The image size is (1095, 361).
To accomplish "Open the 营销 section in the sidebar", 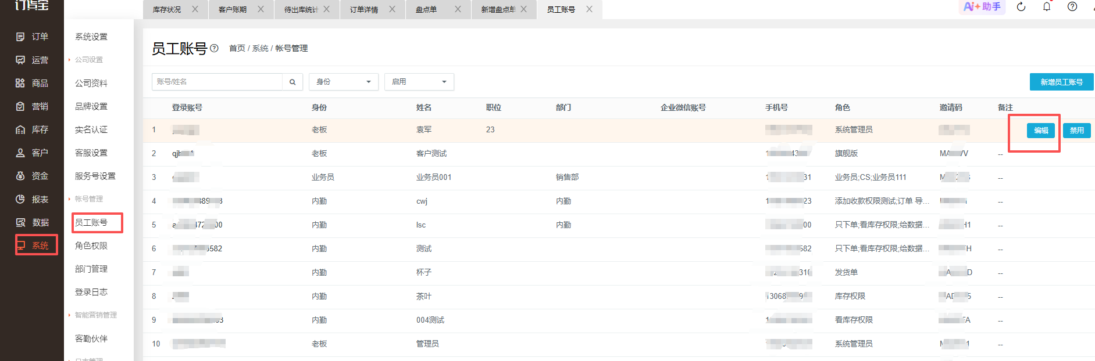I will pyautogui.click(x=32, y=106).
